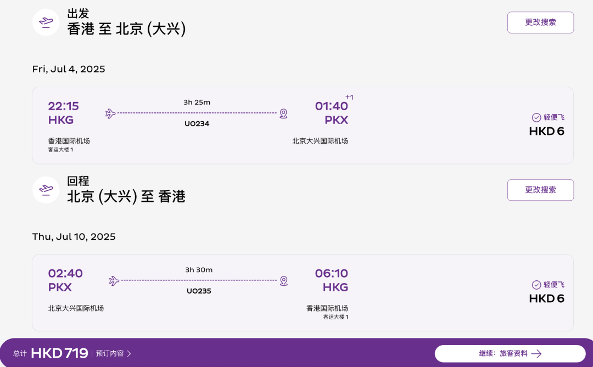
Task: Click the arrow icon in 继续 button
Action: pyautogui.click(x=536, y=354)
